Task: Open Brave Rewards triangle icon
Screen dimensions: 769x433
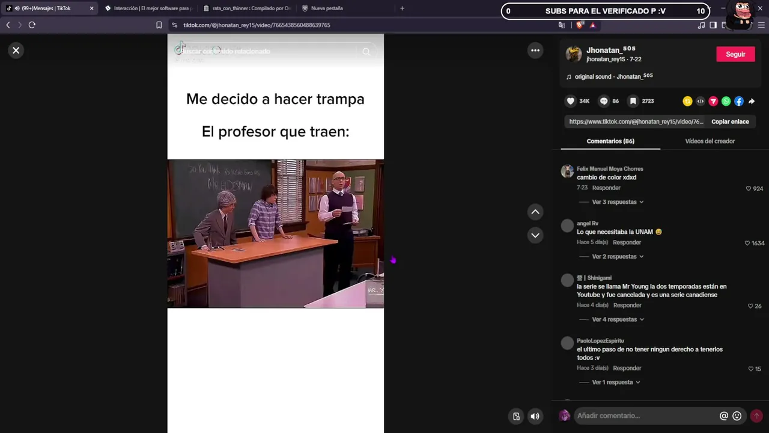Action: (592, 25)
